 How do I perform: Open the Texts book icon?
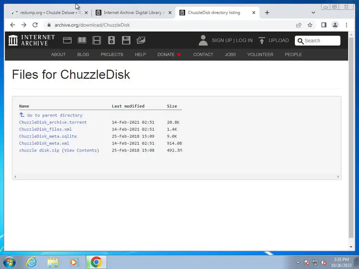[82, 40]
